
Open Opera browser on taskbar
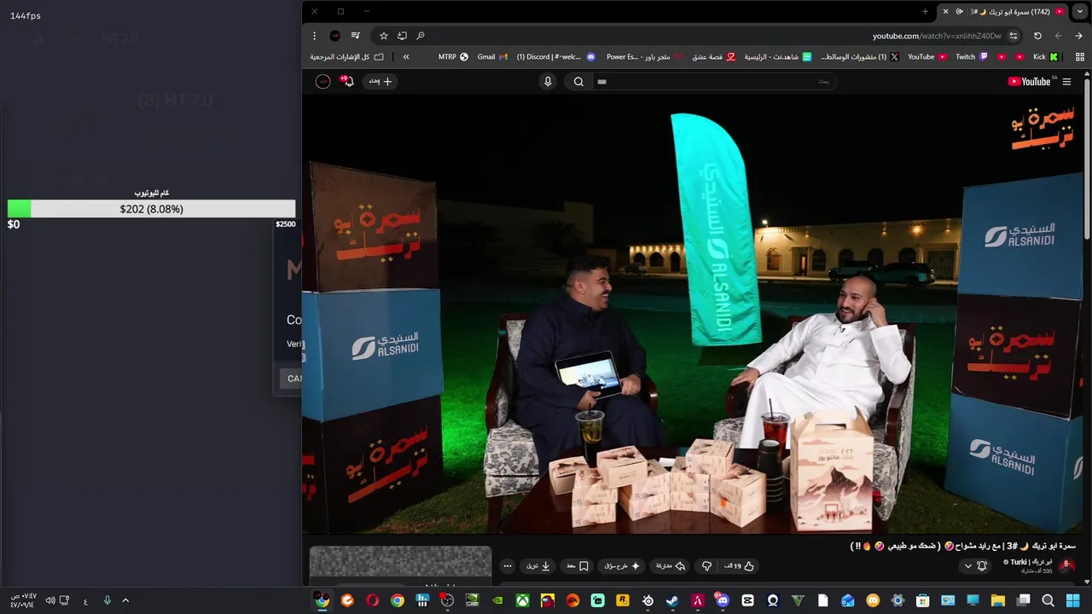pyautogui.click(x=372, y=600)
